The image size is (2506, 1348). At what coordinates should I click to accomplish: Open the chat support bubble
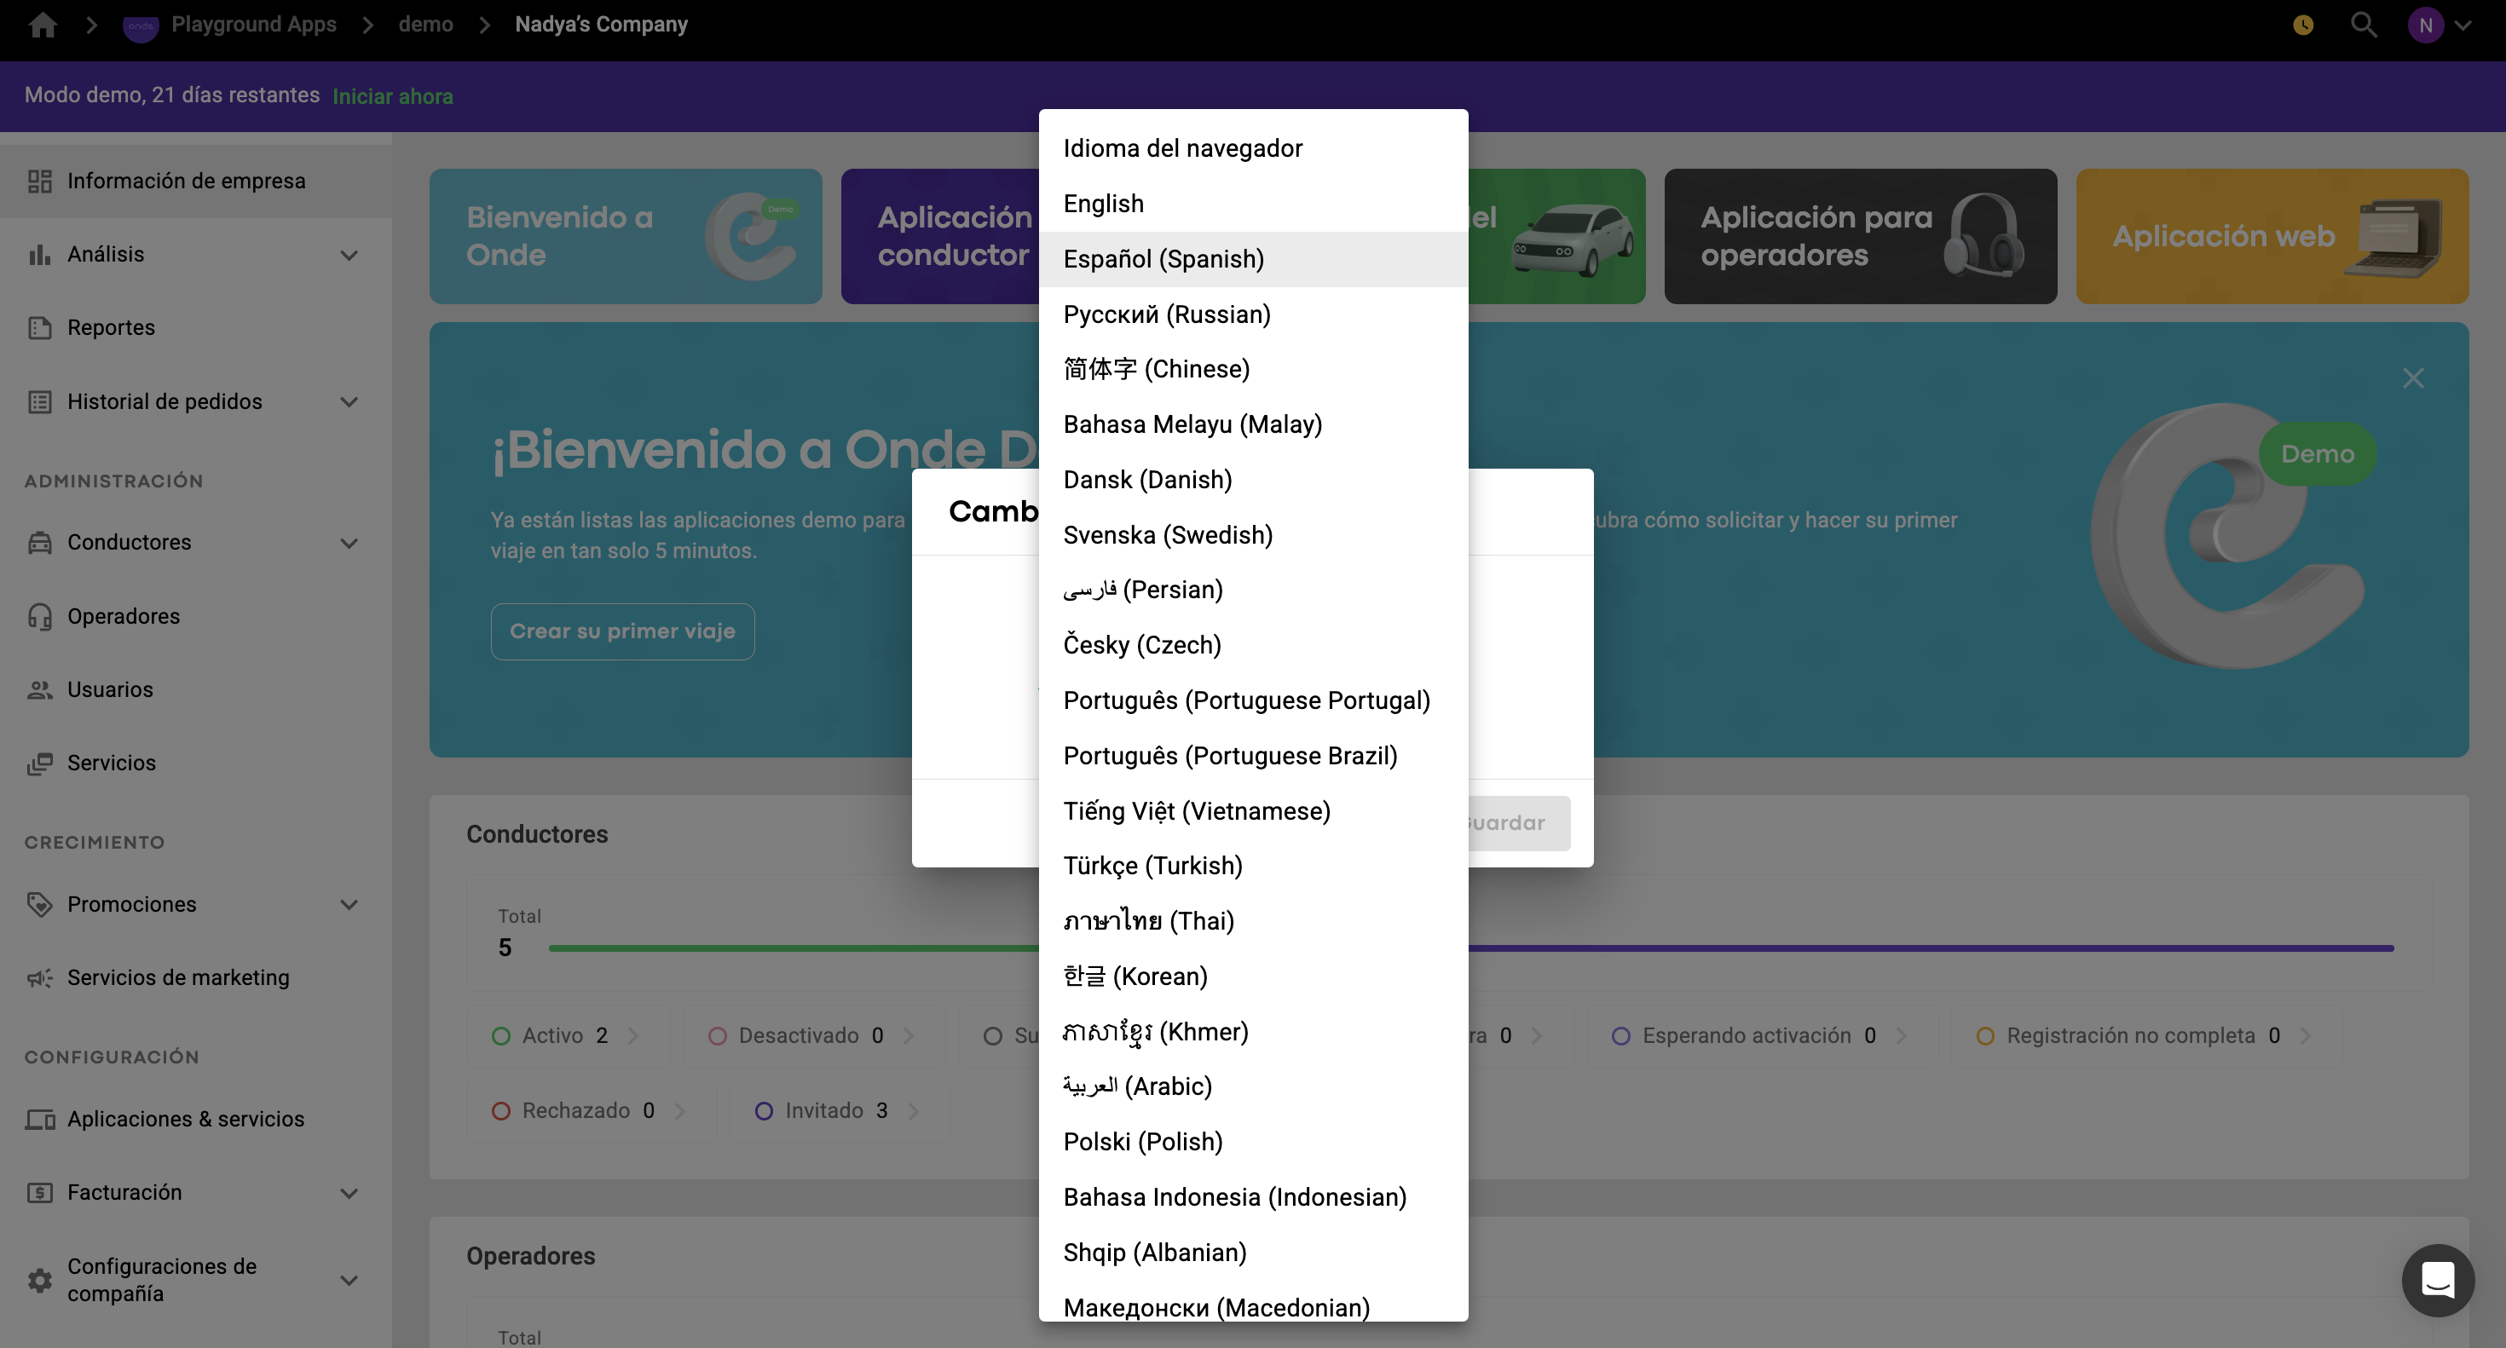(x=2437, y=1280)
